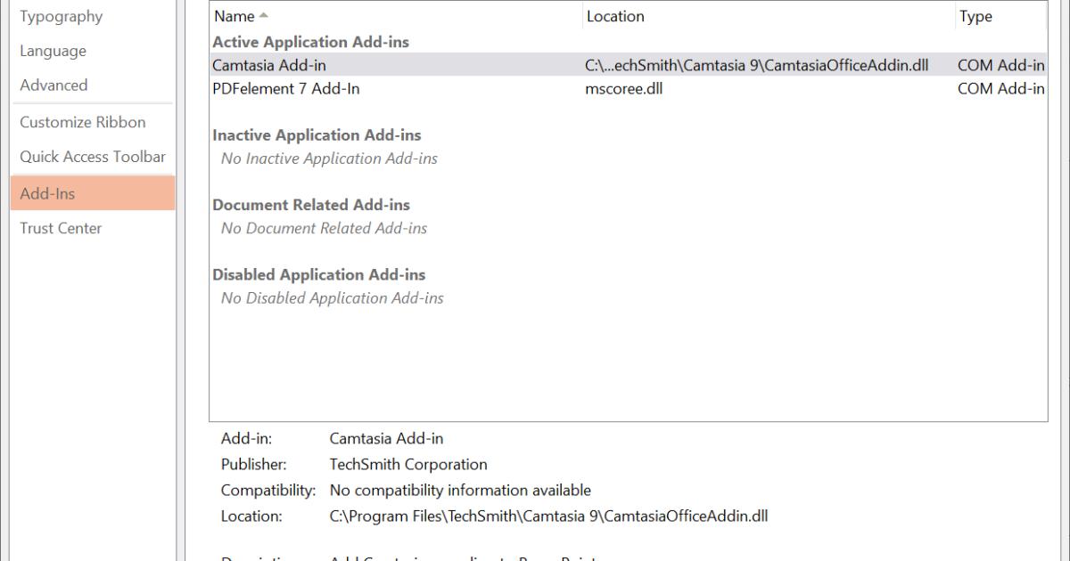The height and width of the screenshot is (561, 1070).
Task: Open the Typography options category
Action: click(61, 17)
